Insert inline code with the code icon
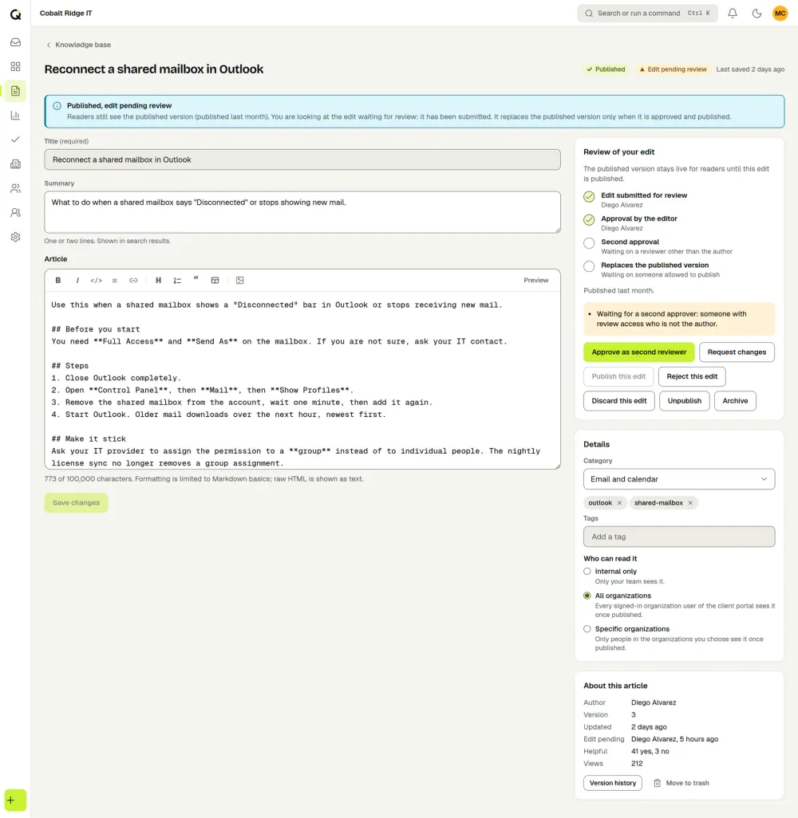The image size is (798, 818). coord(96,280)
